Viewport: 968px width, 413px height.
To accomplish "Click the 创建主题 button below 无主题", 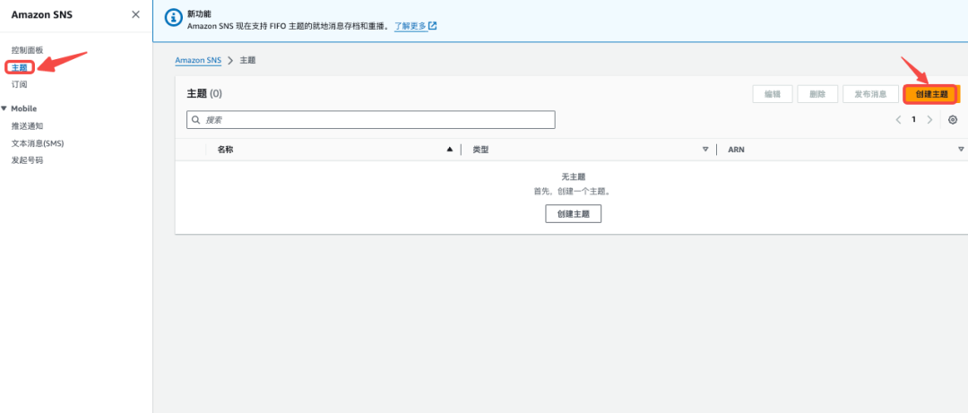I will [574, 214].
